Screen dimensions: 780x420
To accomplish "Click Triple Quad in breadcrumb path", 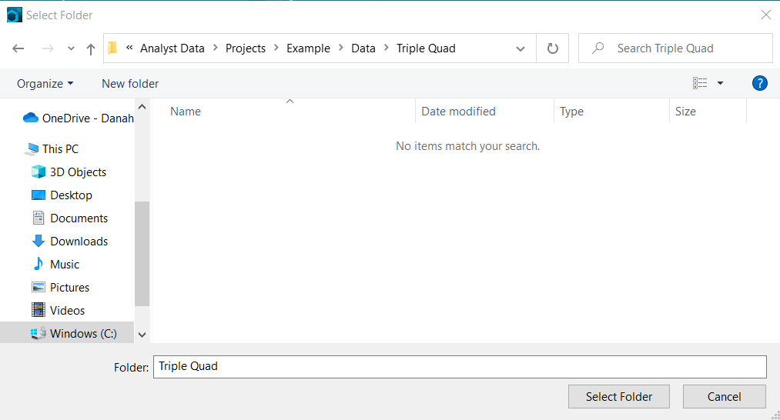I will [426, 48].
